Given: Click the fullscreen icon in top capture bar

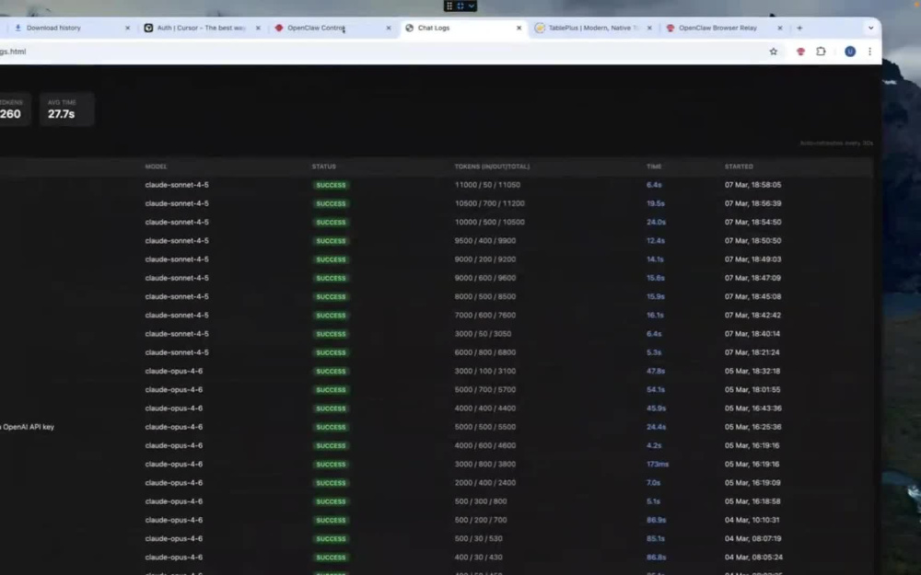Looking at the screenshot, I should pyautogui.click(x=460, y=6).
